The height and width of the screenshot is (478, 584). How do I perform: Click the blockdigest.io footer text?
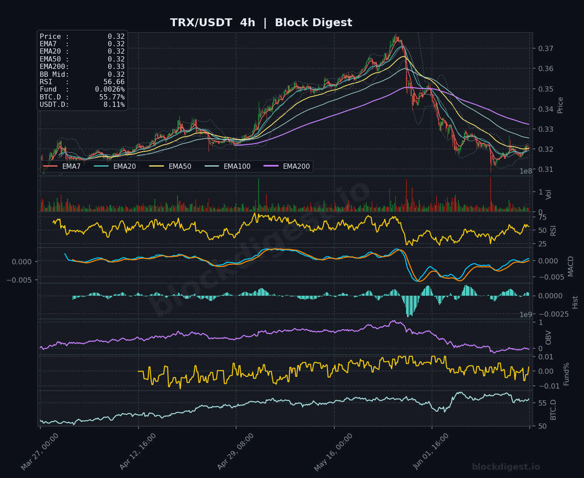click(506, 467)
